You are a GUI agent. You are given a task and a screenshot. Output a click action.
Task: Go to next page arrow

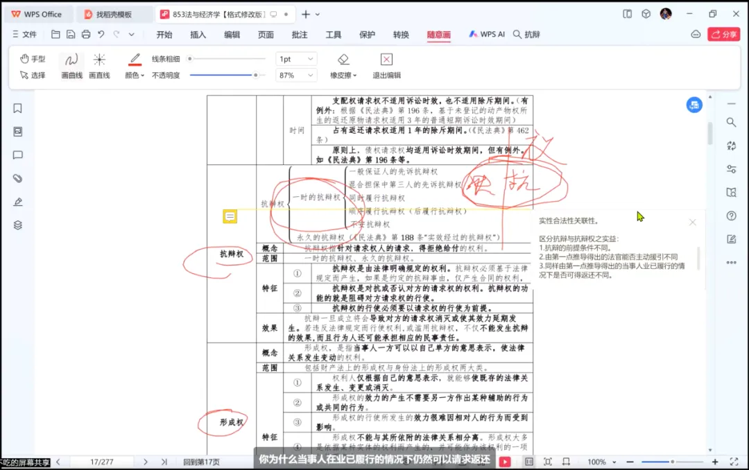(145, 462)
